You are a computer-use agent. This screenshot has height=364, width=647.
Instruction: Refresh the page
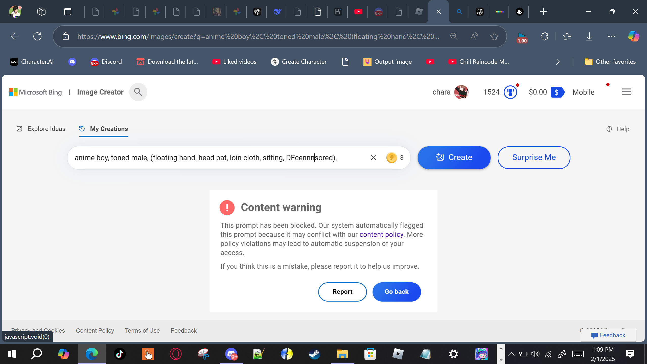[37, 36]
